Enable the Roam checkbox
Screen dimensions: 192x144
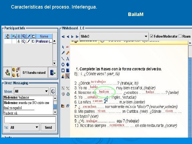click(180, 36)
